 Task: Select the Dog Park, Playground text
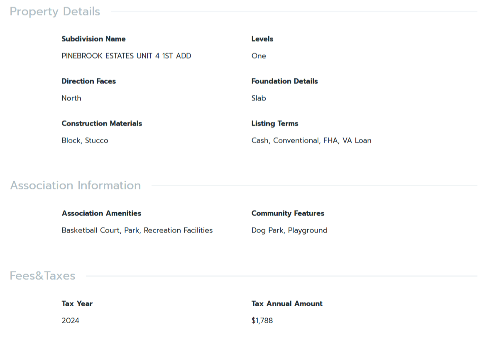click(289, 230)
